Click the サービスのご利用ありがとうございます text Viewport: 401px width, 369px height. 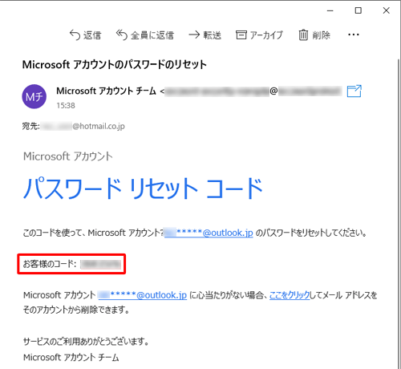[86, 342]
